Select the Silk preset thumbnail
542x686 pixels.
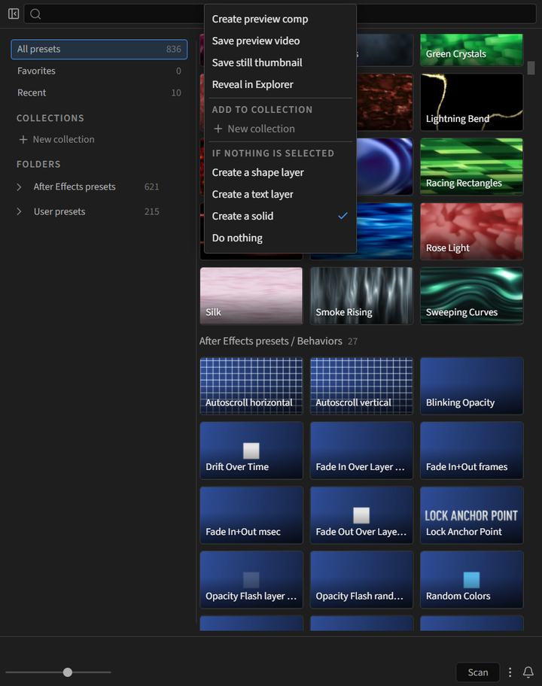251,296
